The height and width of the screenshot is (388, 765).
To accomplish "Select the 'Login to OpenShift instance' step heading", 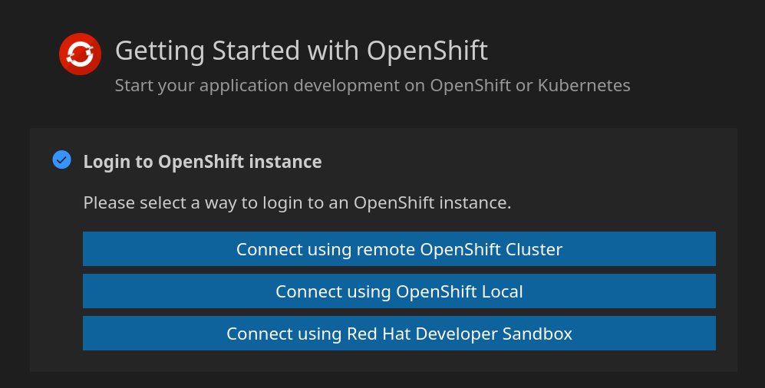I will [x=203, y=162].
